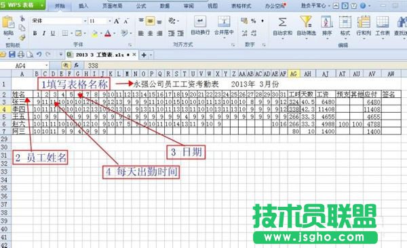The height and width of the screenshot is (248, 407).
Task: Switch to the 开始 ribbon tab
Action: 60,5
